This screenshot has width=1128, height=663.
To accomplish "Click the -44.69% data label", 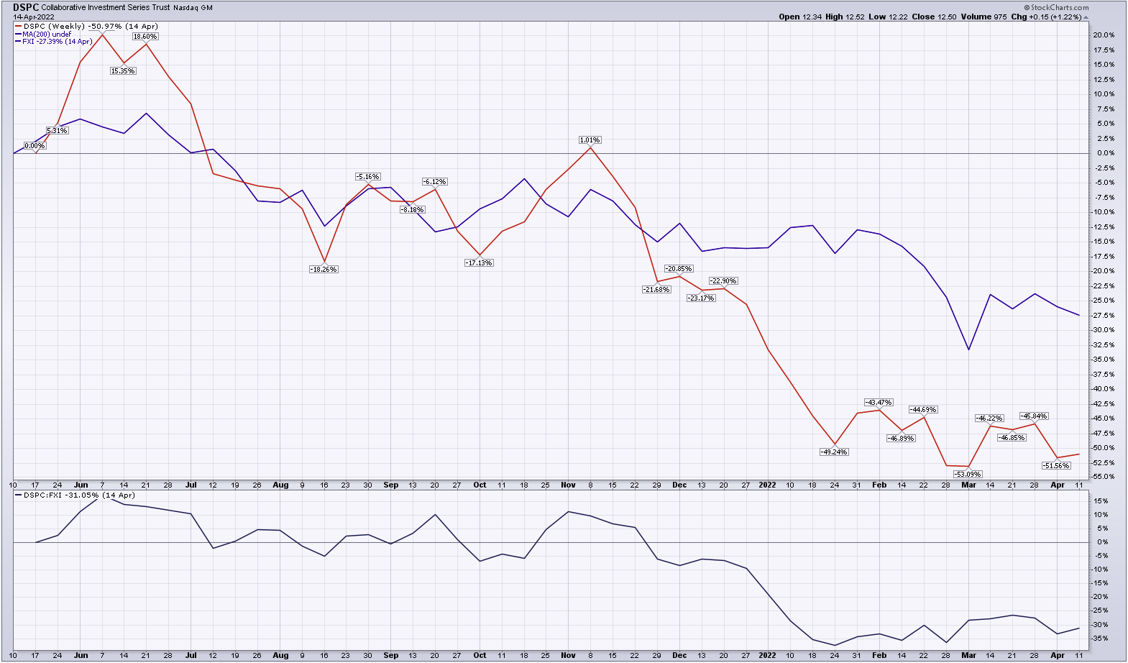I will coord(923,409).
